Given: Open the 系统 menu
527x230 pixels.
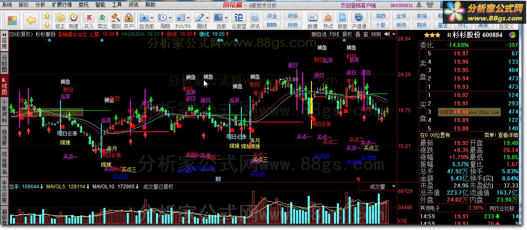Looking at the screenshot, I should tap(7, 5).
